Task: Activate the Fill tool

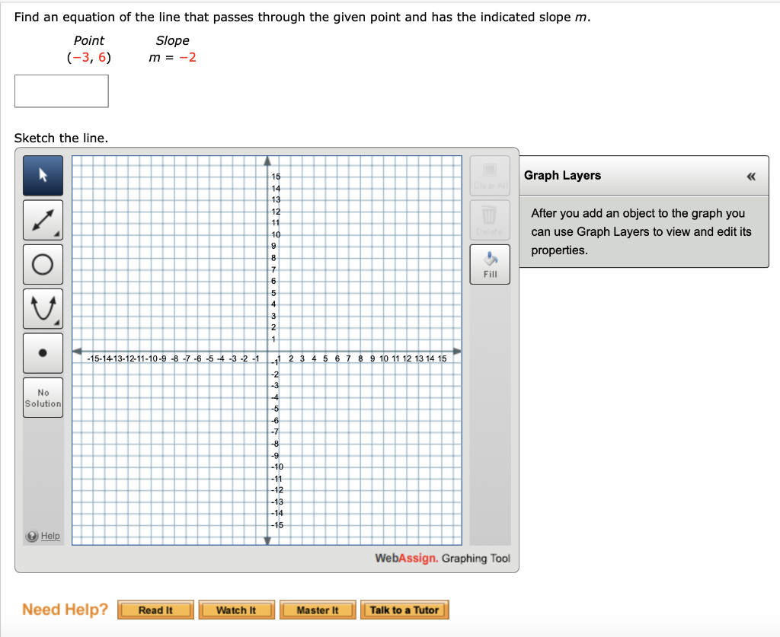Action: [x=490, y=263]
